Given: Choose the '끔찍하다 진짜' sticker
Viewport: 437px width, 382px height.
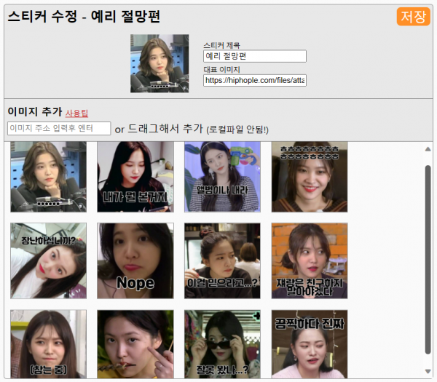Looking at the screenshot, I should pyautogui.click(x=310, y=344).
